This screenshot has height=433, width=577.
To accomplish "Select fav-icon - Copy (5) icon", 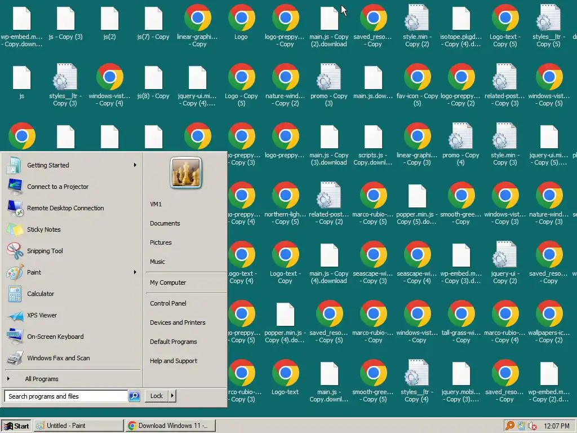I will click(x=417, y=85).
